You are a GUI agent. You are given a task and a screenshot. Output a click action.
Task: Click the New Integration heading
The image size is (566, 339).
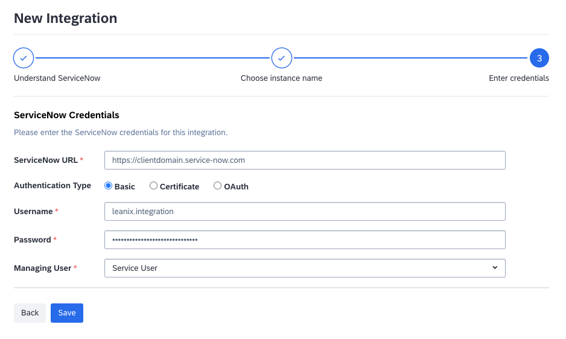point(65,19)
